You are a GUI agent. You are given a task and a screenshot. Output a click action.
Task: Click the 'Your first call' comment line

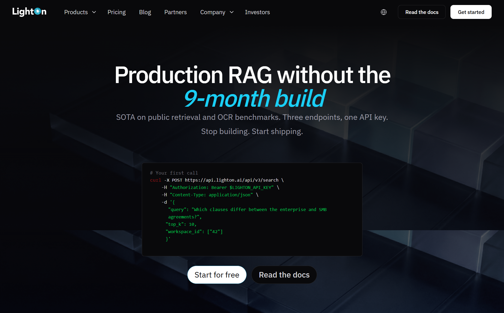click(x=174, y=173)
